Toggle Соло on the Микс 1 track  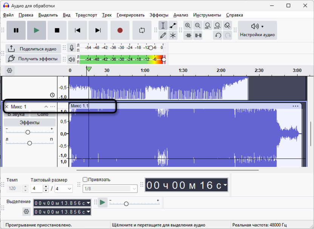tap(43, 114)
